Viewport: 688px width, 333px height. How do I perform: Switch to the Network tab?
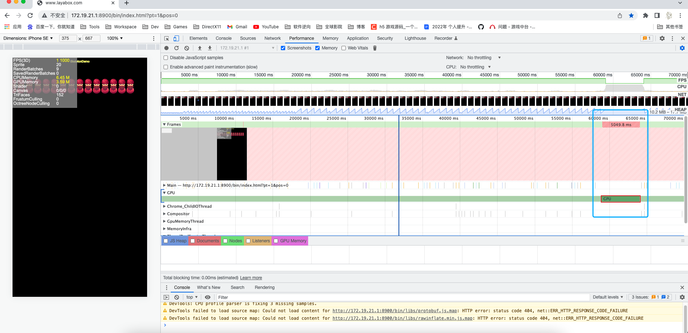pos(272,38)
